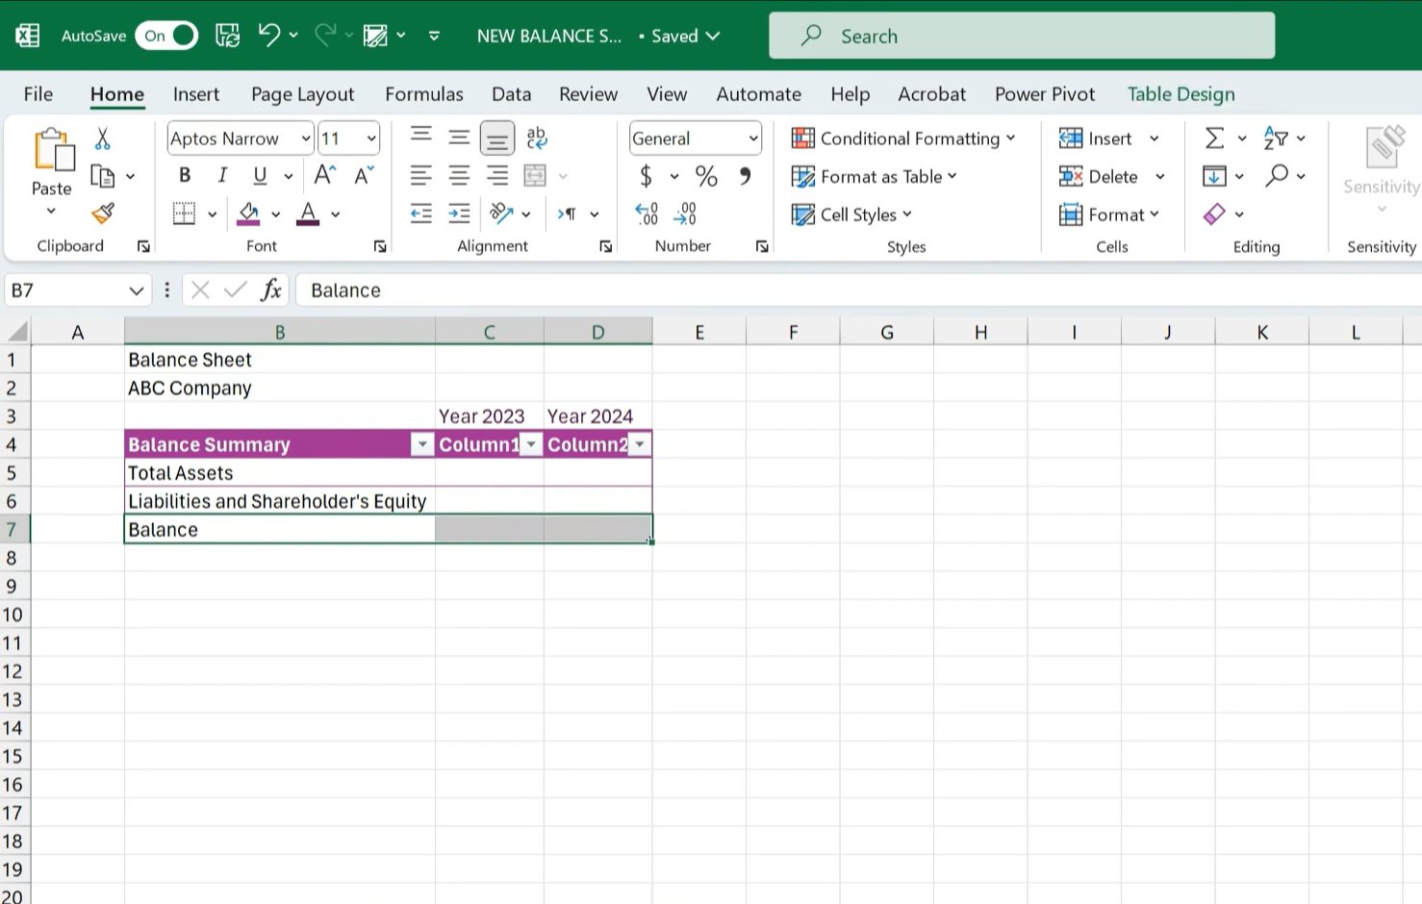Click the Insert Function fx icon
Viewport: 1422px width, 904px height.
tap(271, 289)
